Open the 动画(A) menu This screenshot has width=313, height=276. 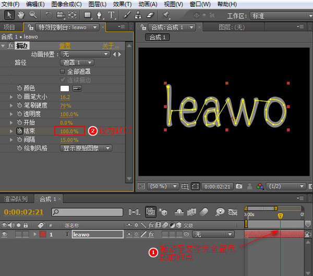[148, 4]
